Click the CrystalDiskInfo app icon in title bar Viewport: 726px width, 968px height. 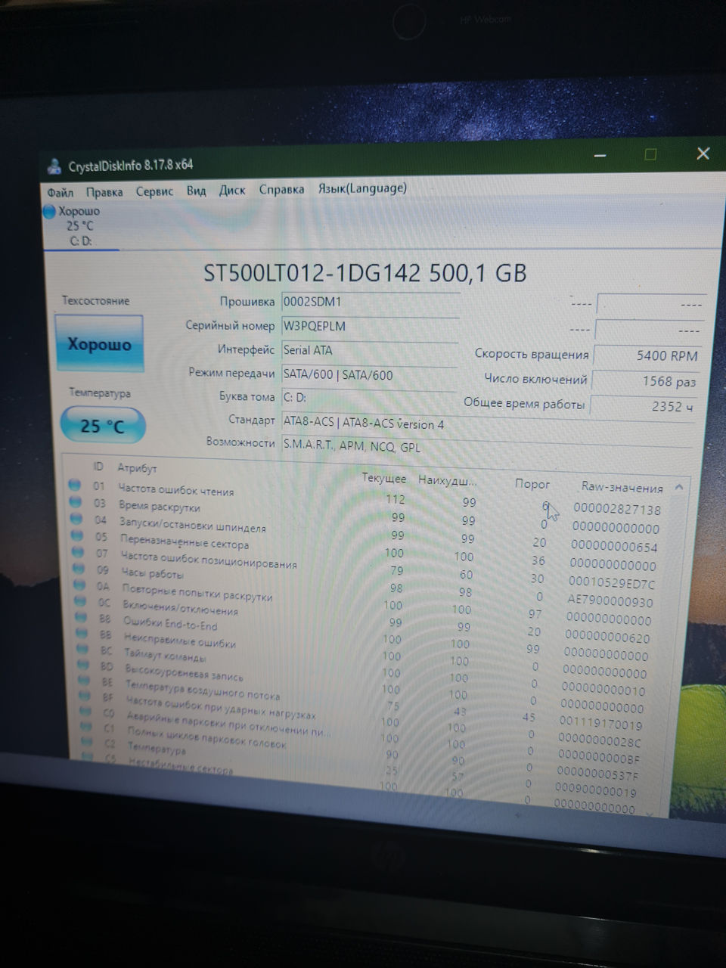54,166
